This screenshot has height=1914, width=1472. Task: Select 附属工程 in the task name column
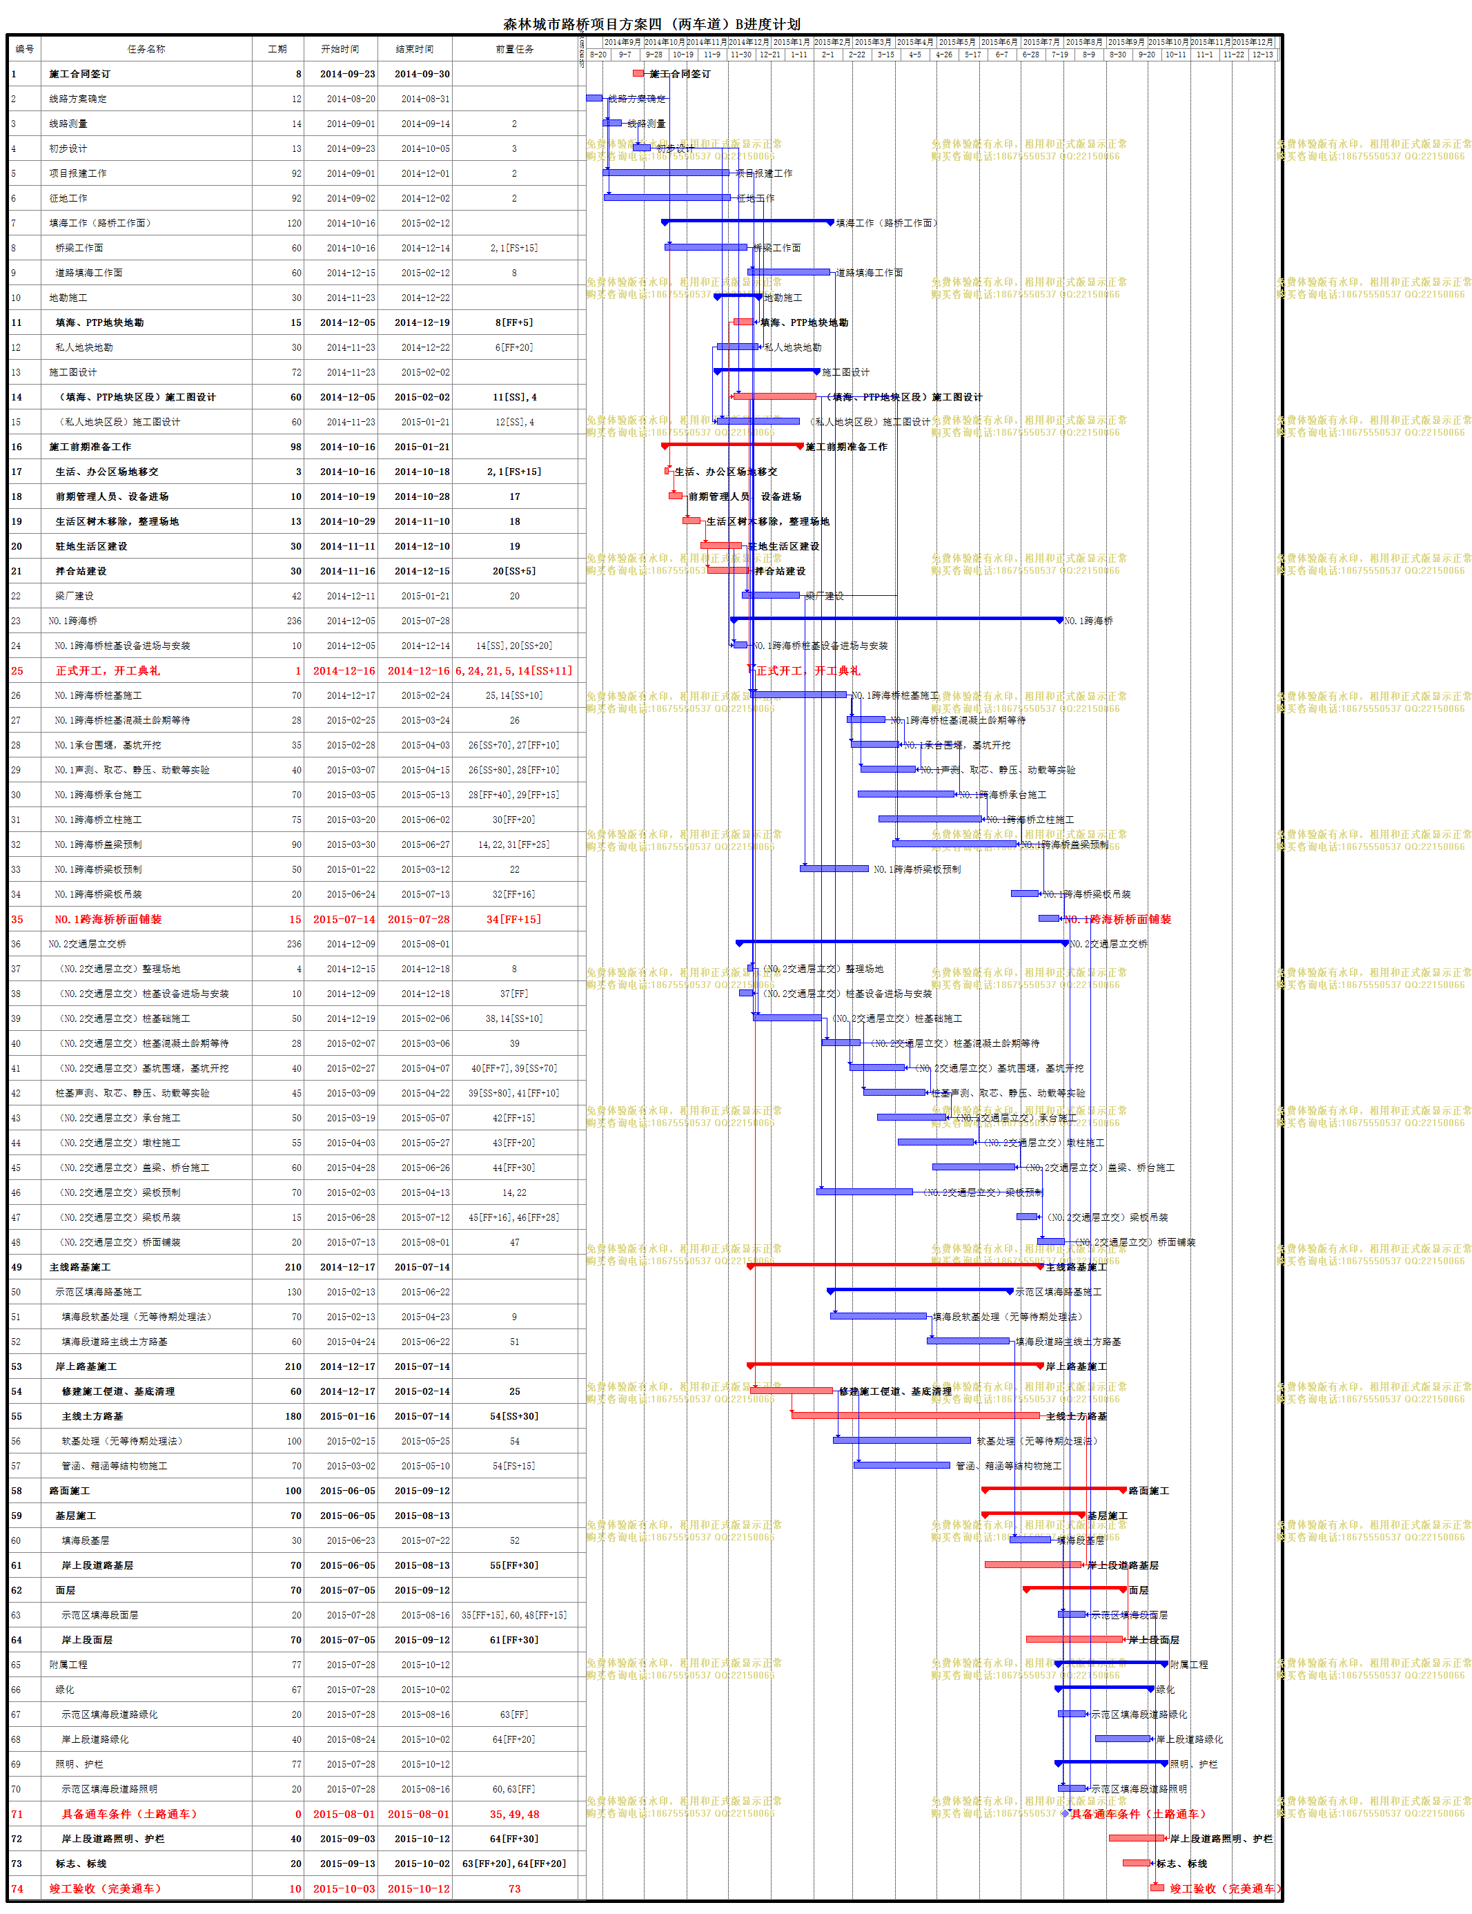pos(68,1665)
